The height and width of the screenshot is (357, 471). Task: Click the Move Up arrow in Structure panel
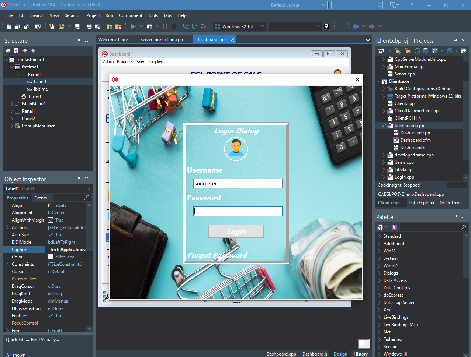pos(25,51)
